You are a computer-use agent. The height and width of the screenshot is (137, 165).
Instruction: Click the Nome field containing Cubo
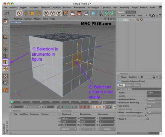coord(154,93)
